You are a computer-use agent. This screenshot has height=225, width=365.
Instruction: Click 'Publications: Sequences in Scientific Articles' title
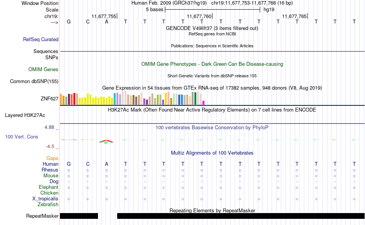[x=212, y=46]
